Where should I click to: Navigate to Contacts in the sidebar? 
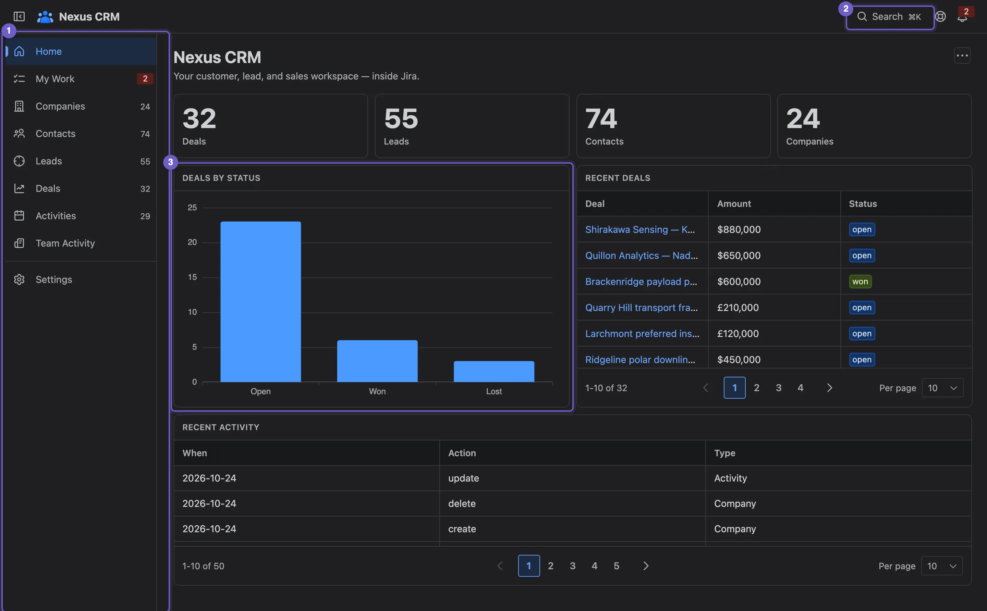81,134
